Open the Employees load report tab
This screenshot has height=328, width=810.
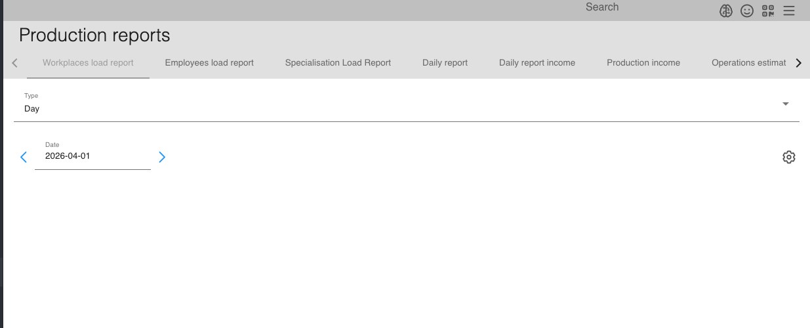point(209,63)
